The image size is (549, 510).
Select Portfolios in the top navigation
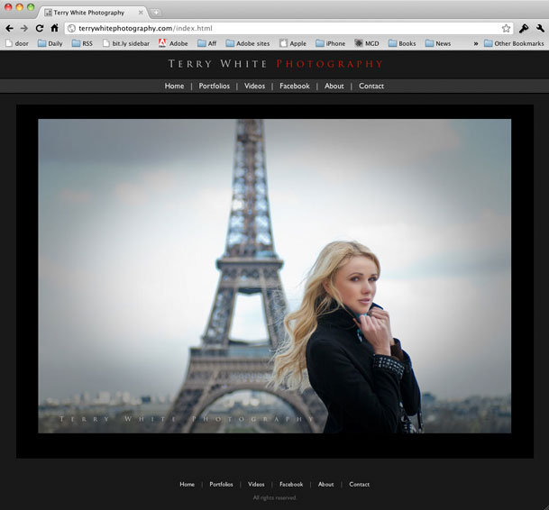pos(214,87)
